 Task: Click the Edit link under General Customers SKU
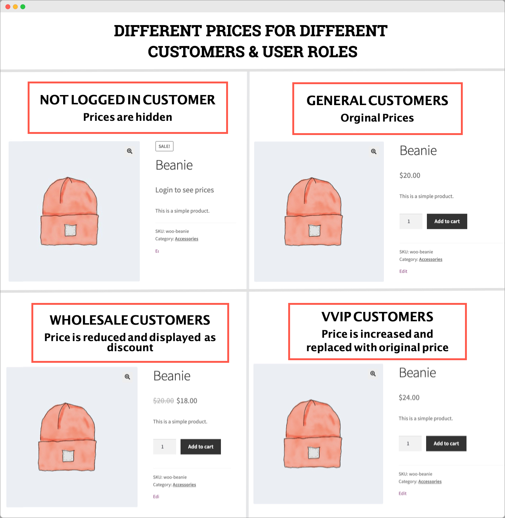click(403, 271)
